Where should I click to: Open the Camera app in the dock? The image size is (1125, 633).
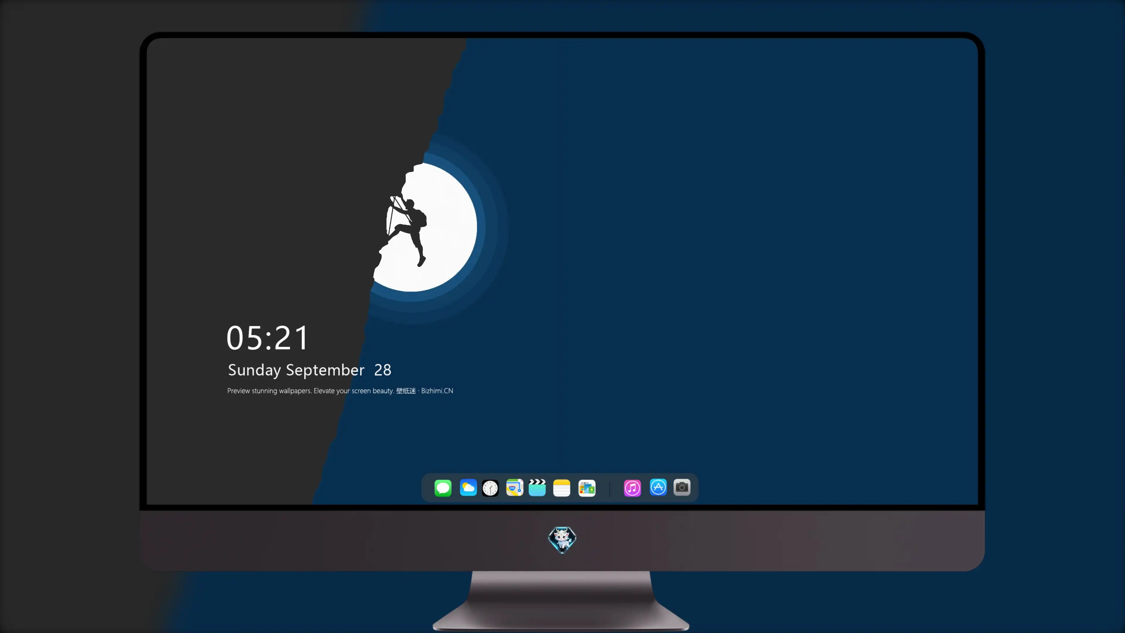[x=682, y=487]
